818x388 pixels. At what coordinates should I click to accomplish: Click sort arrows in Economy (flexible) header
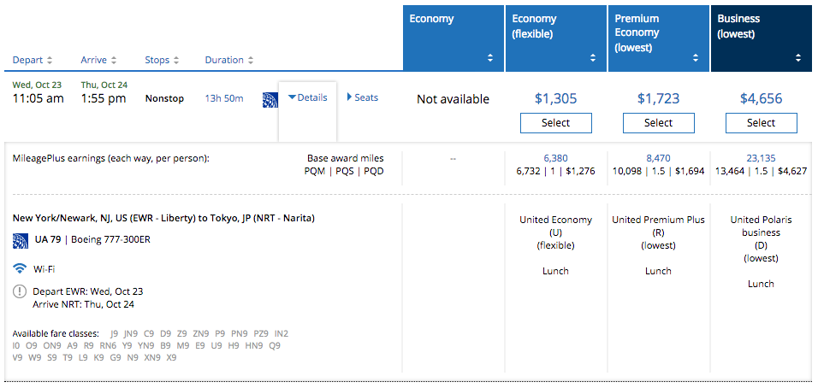click(592, 58)
